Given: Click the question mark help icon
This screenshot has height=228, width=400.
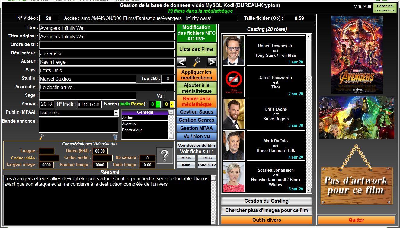Looking at the screenshot, I should click(165, 156).
